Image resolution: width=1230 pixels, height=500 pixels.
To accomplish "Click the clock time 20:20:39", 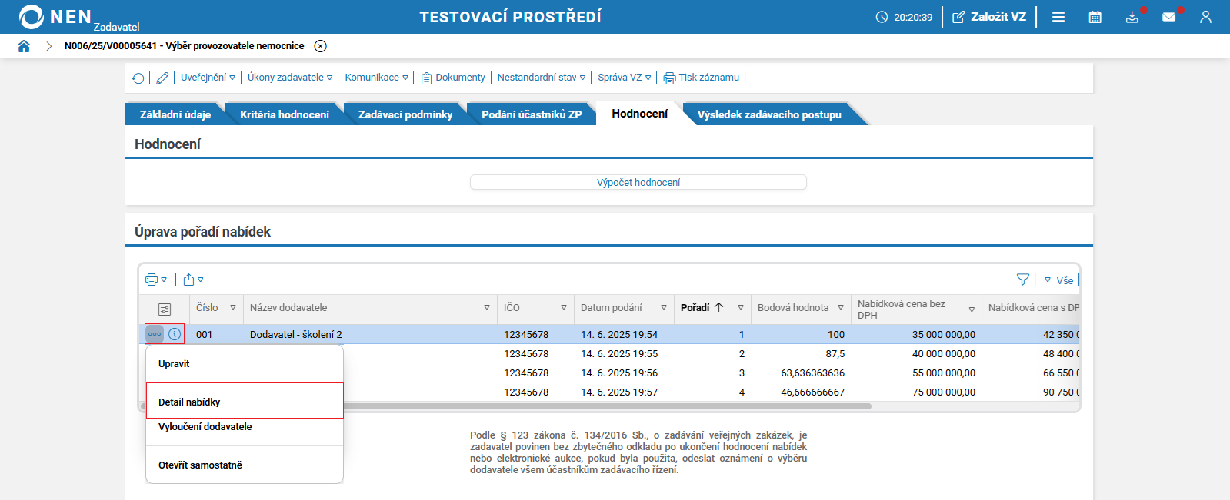I will pyautogui.click(x=913, y=17).
